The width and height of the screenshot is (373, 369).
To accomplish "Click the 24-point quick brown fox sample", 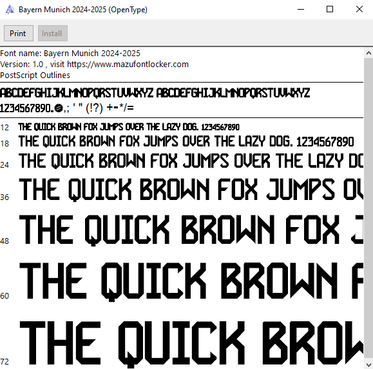I will click(191, 161).
